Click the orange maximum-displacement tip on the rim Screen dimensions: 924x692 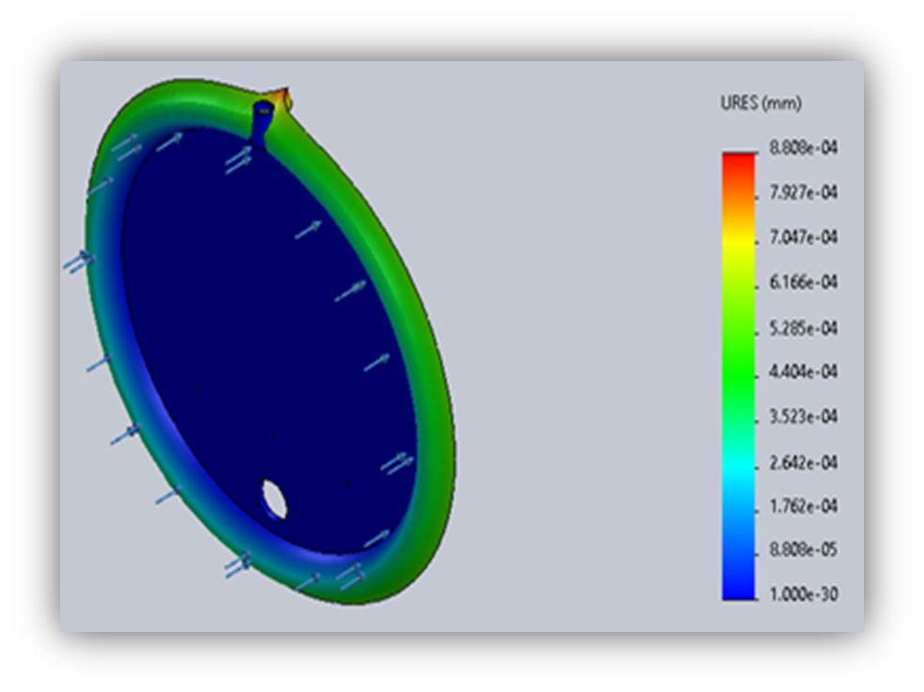pyautogui.click(x=281, y=97)
